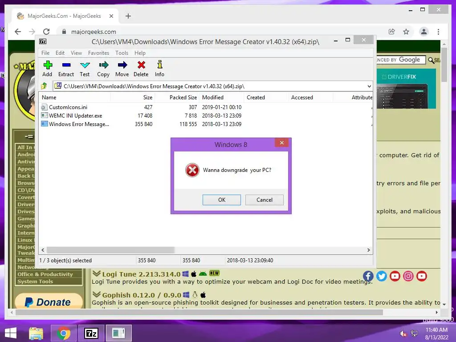Sort by the Created column header
The image size is (456, 342).
point(266,98)
